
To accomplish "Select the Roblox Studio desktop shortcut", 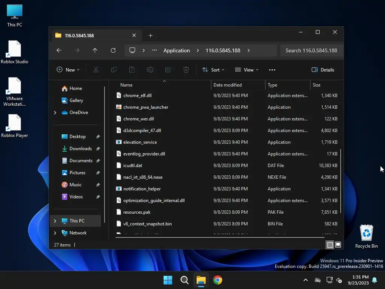I will click(x=15, y=52).
